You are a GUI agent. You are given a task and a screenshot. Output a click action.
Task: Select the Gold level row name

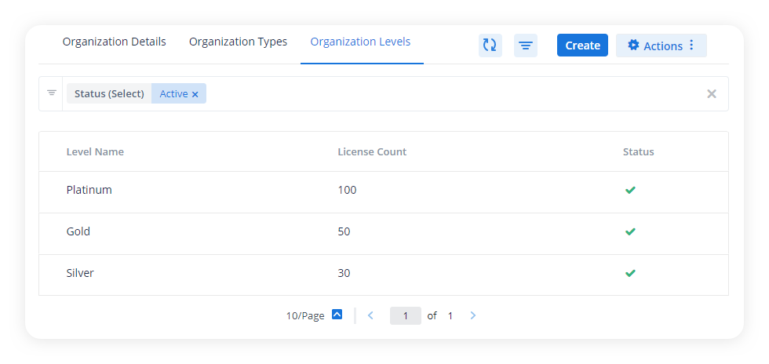tap(78, 231)
